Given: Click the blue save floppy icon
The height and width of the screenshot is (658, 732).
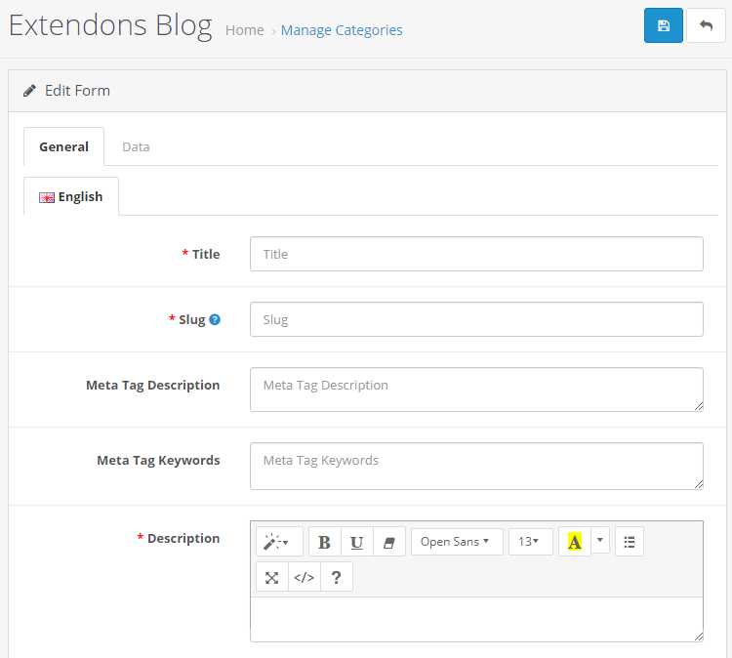Looking at the screenshot, I should (x=664, y=25).
